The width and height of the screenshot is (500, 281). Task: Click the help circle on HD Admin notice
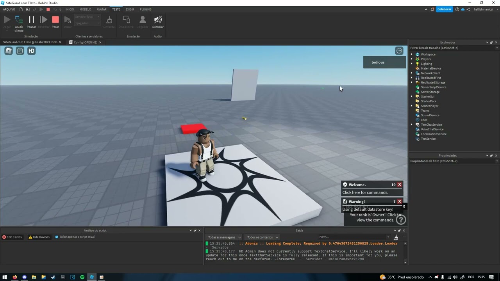401,220
